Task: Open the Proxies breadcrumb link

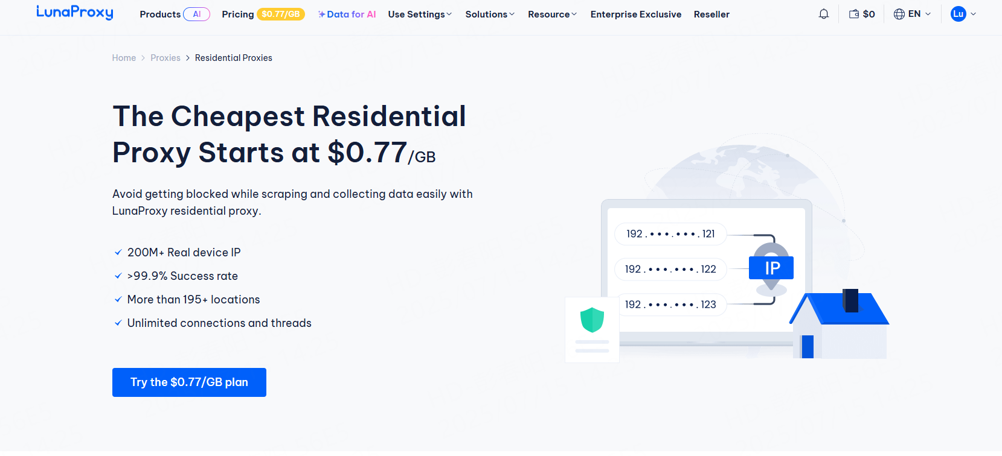Action: pos(165,58)
